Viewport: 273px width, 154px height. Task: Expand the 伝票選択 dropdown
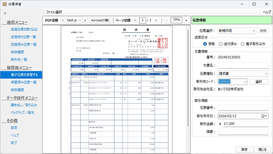[254, 30]
